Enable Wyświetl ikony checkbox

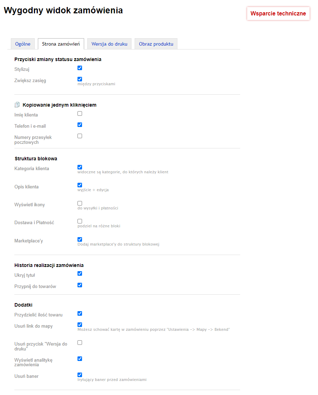[80, 203]
